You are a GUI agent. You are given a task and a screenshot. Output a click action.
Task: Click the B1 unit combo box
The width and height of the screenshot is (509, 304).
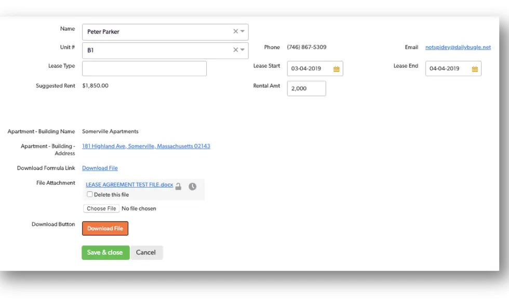point(165,50)
